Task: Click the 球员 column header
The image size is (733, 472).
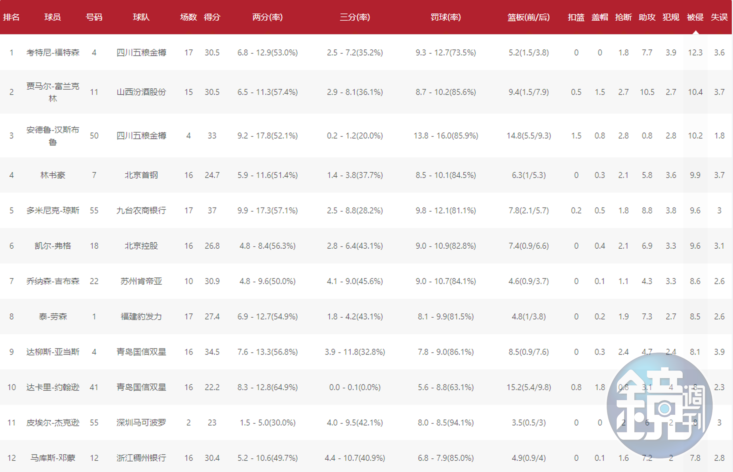Action: (x=53, y=17)
